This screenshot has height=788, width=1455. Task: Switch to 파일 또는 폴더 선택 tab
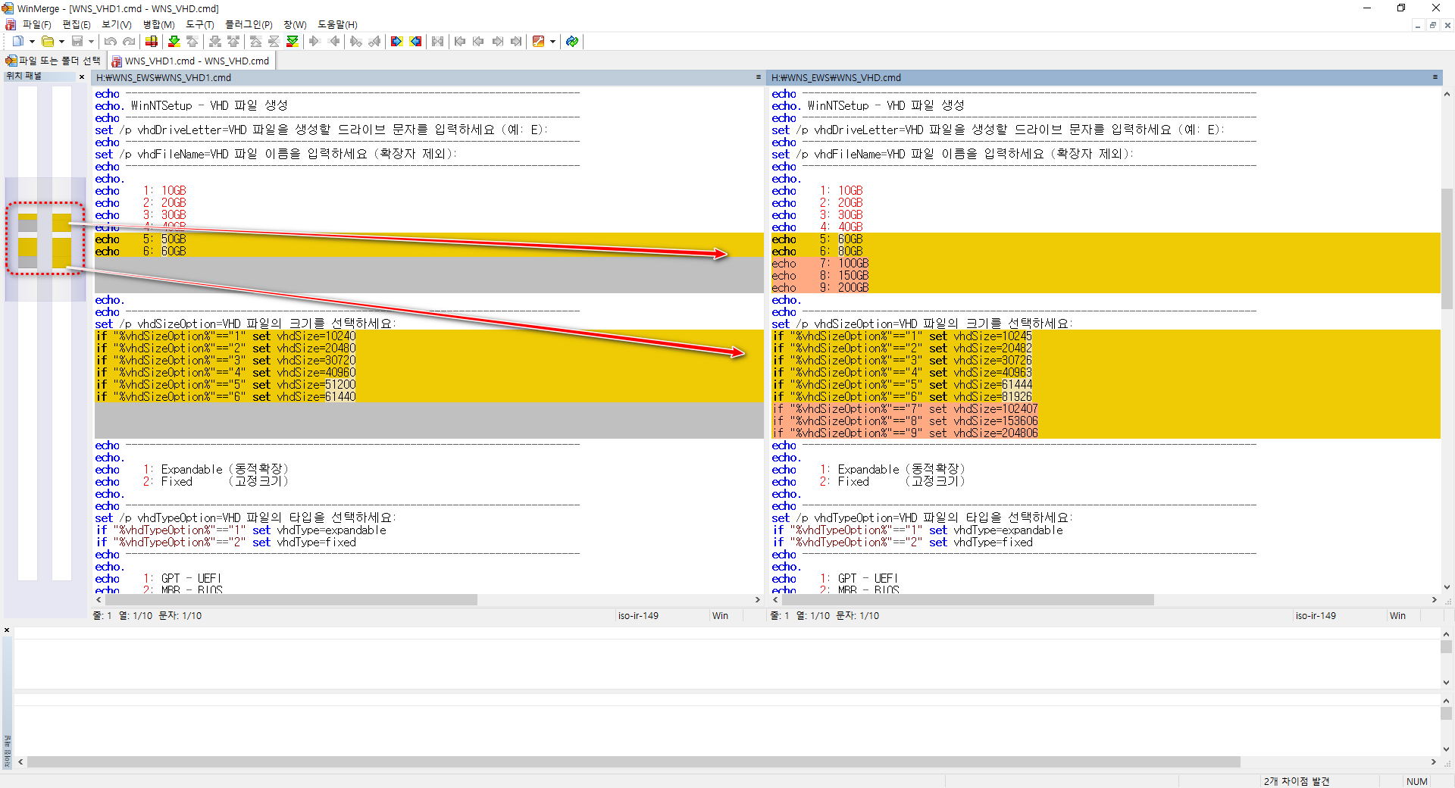(54, 61)
